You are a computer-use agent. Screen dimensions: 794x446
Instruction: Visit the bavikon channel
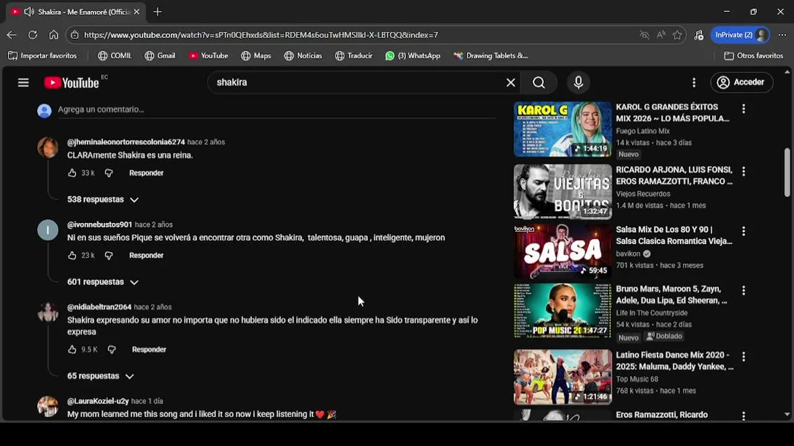pos(629,254)
